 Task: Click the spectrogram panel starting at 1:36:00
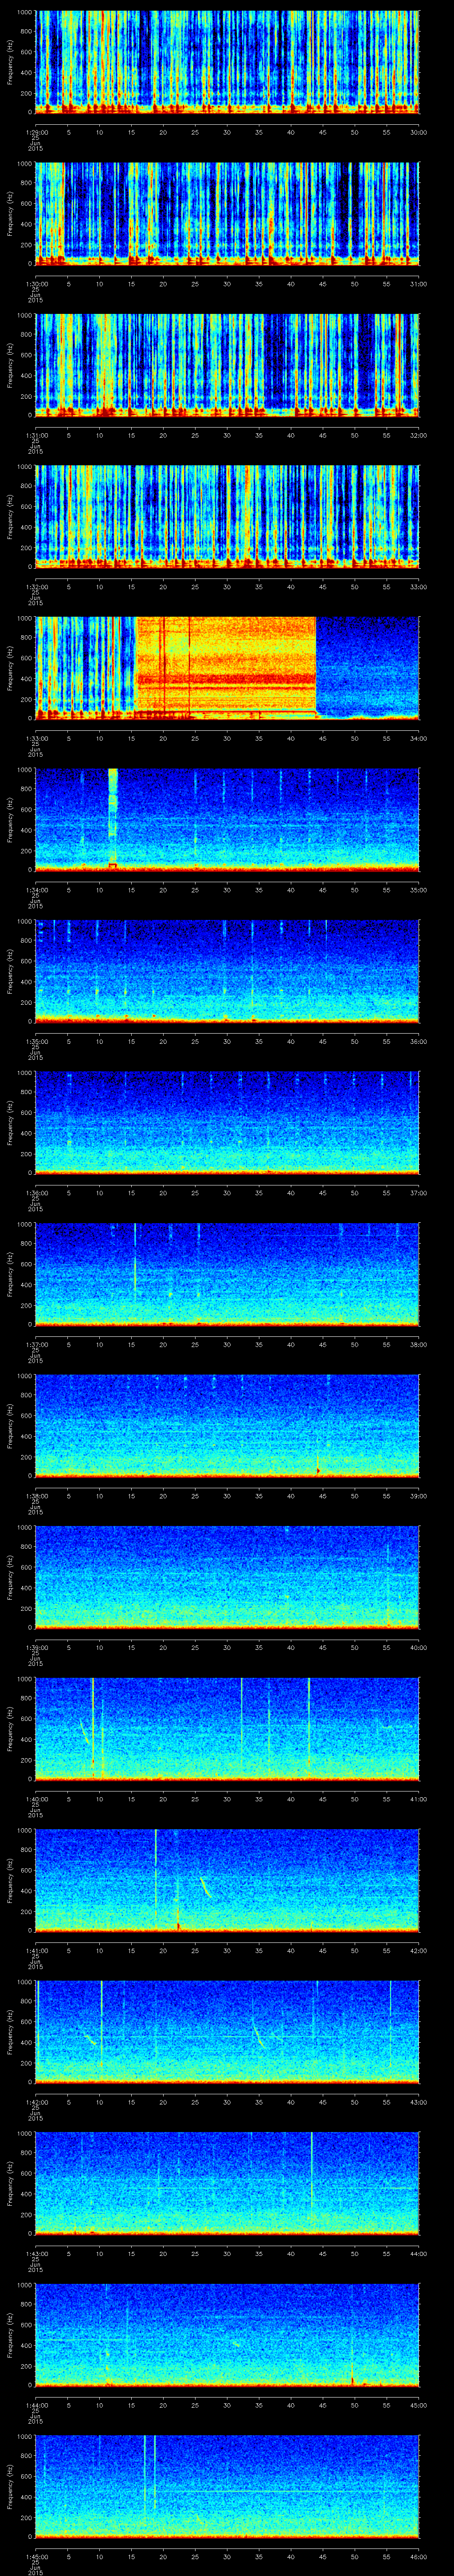click(x=227, y=1122)
